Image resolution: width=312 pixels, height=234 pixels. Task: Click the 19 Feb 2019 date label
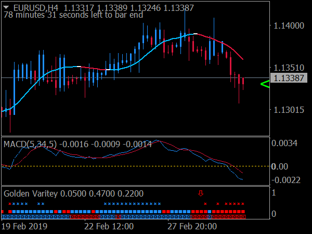click(24, 226)
